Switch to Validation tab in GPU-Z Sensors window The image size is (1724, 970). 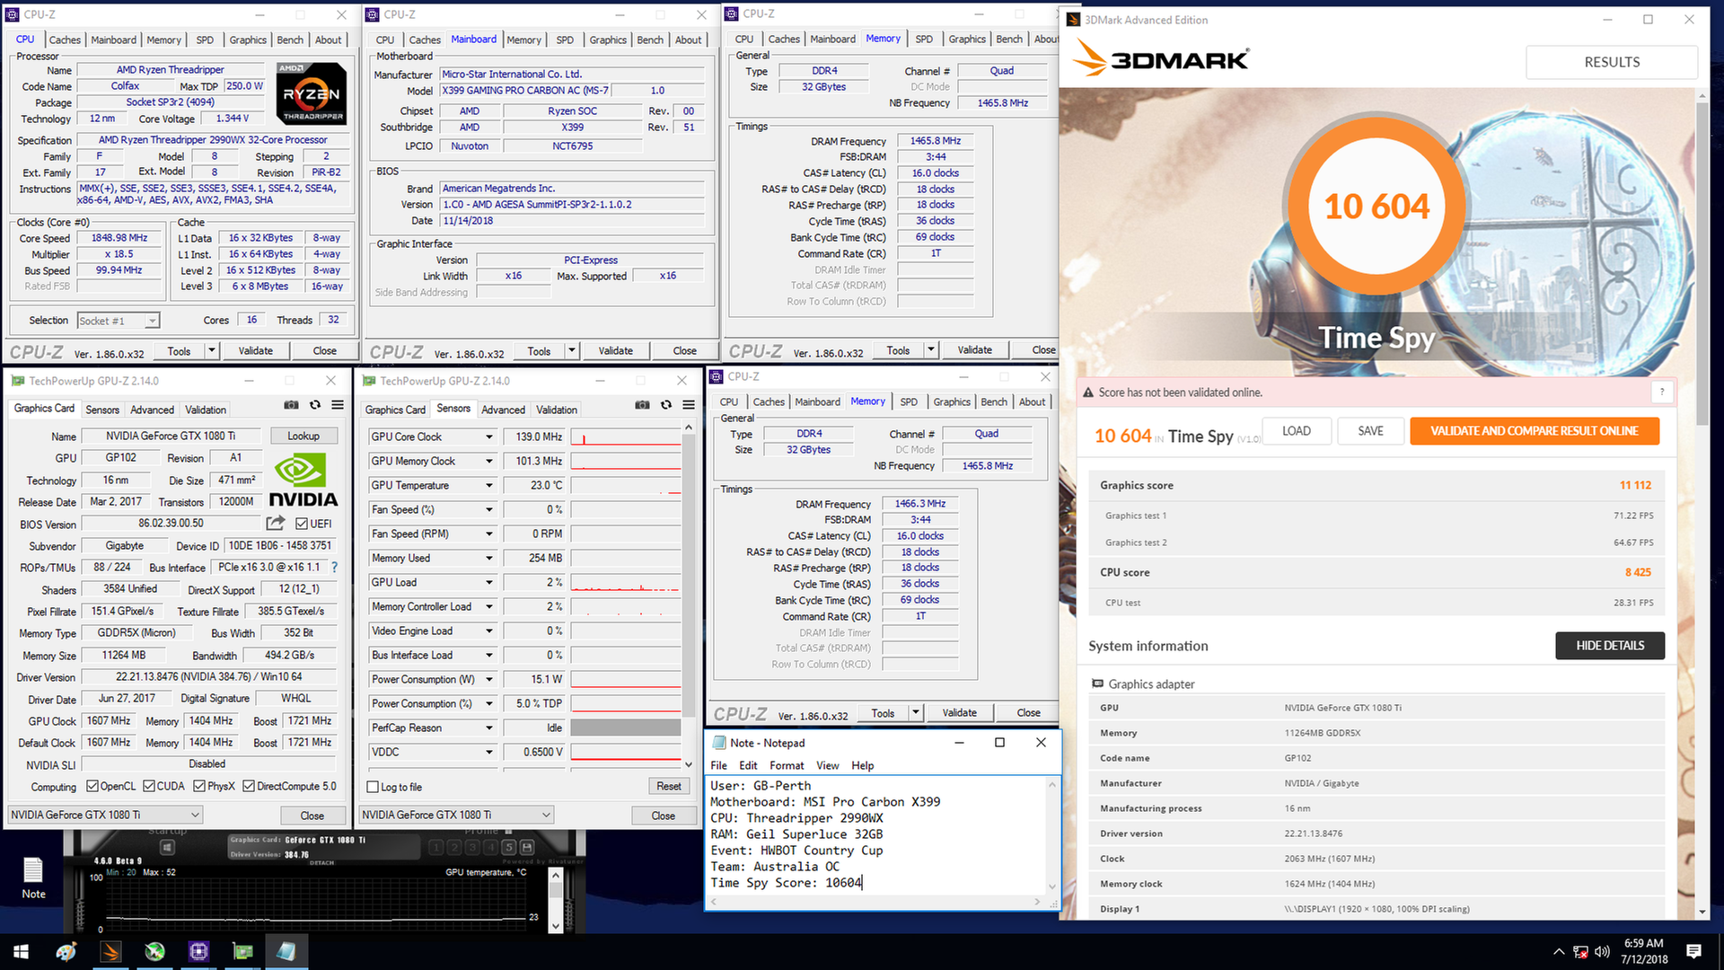point(557,410)
